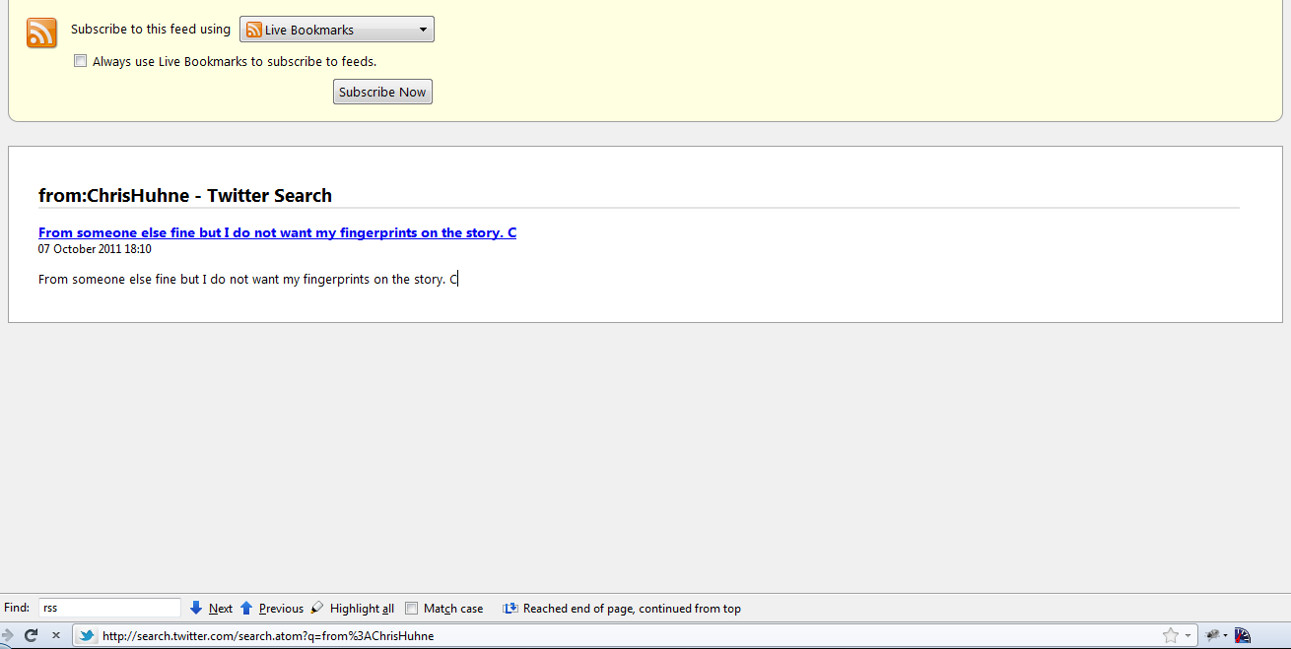Image resolution: width=1291 pixels, height=649 pixels.
Task: Toggle Highlight all in the find bar
Action: tap(353, 609)
